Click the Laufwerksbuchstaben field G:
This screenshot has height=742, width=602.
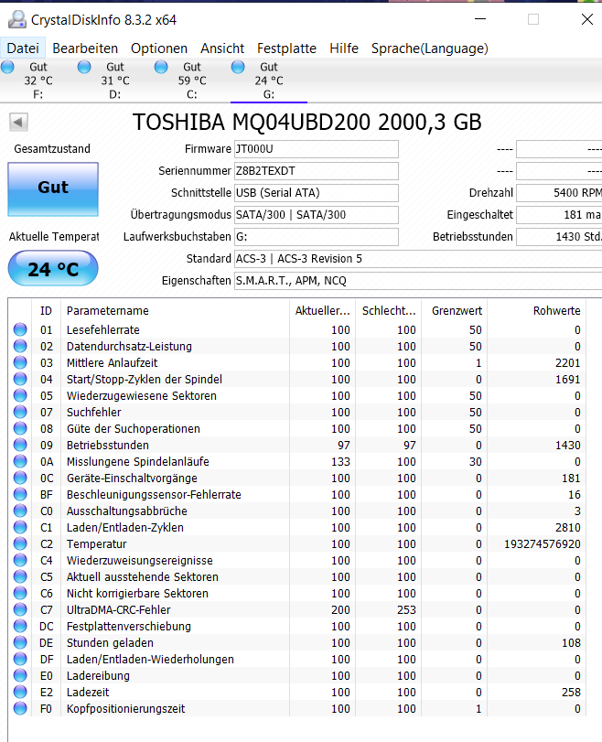317,237
